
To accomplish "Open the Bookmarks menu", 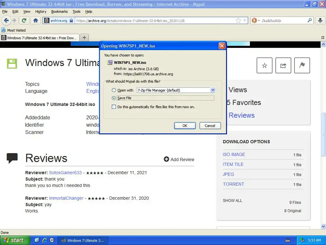I will pos(59,11).
